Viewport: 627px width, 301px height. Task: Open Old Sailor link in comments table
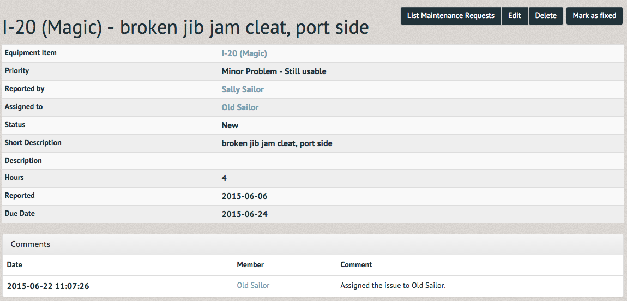pyautogui.click(x=253, y=285)
